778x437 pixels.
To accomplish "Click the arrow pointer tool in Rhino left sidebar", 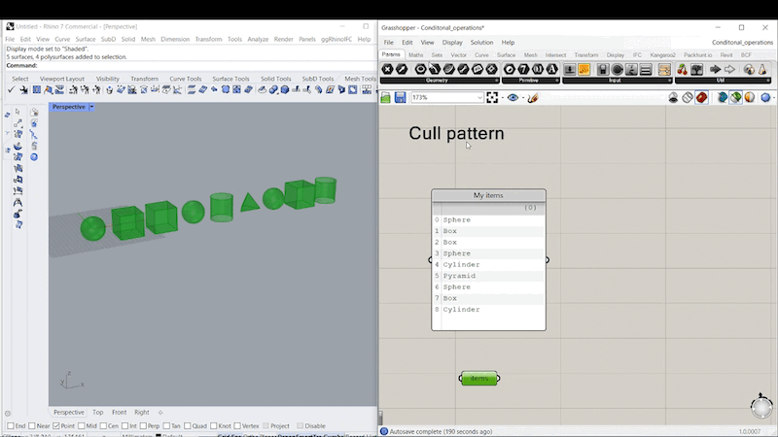I will [x=18, y=112].
